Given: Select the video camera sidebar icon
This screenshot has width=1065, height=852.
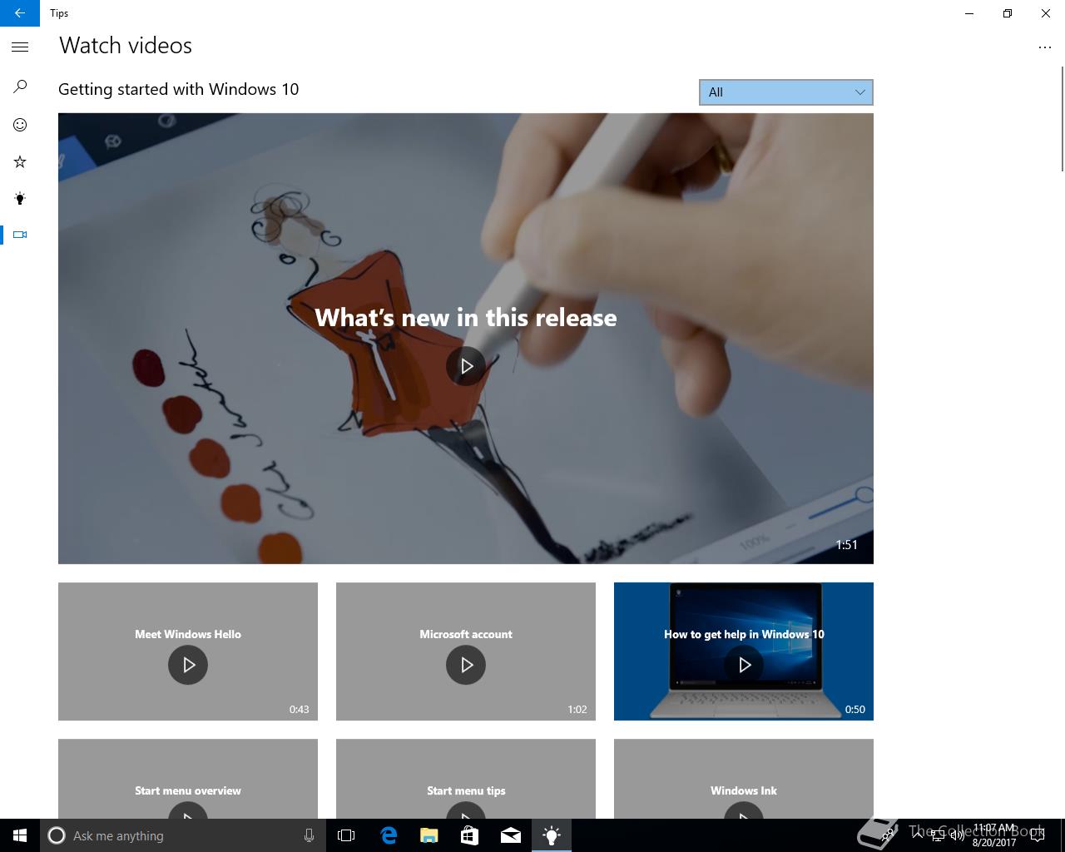Looking at the screenshot, I should click(x=20, y=235).
